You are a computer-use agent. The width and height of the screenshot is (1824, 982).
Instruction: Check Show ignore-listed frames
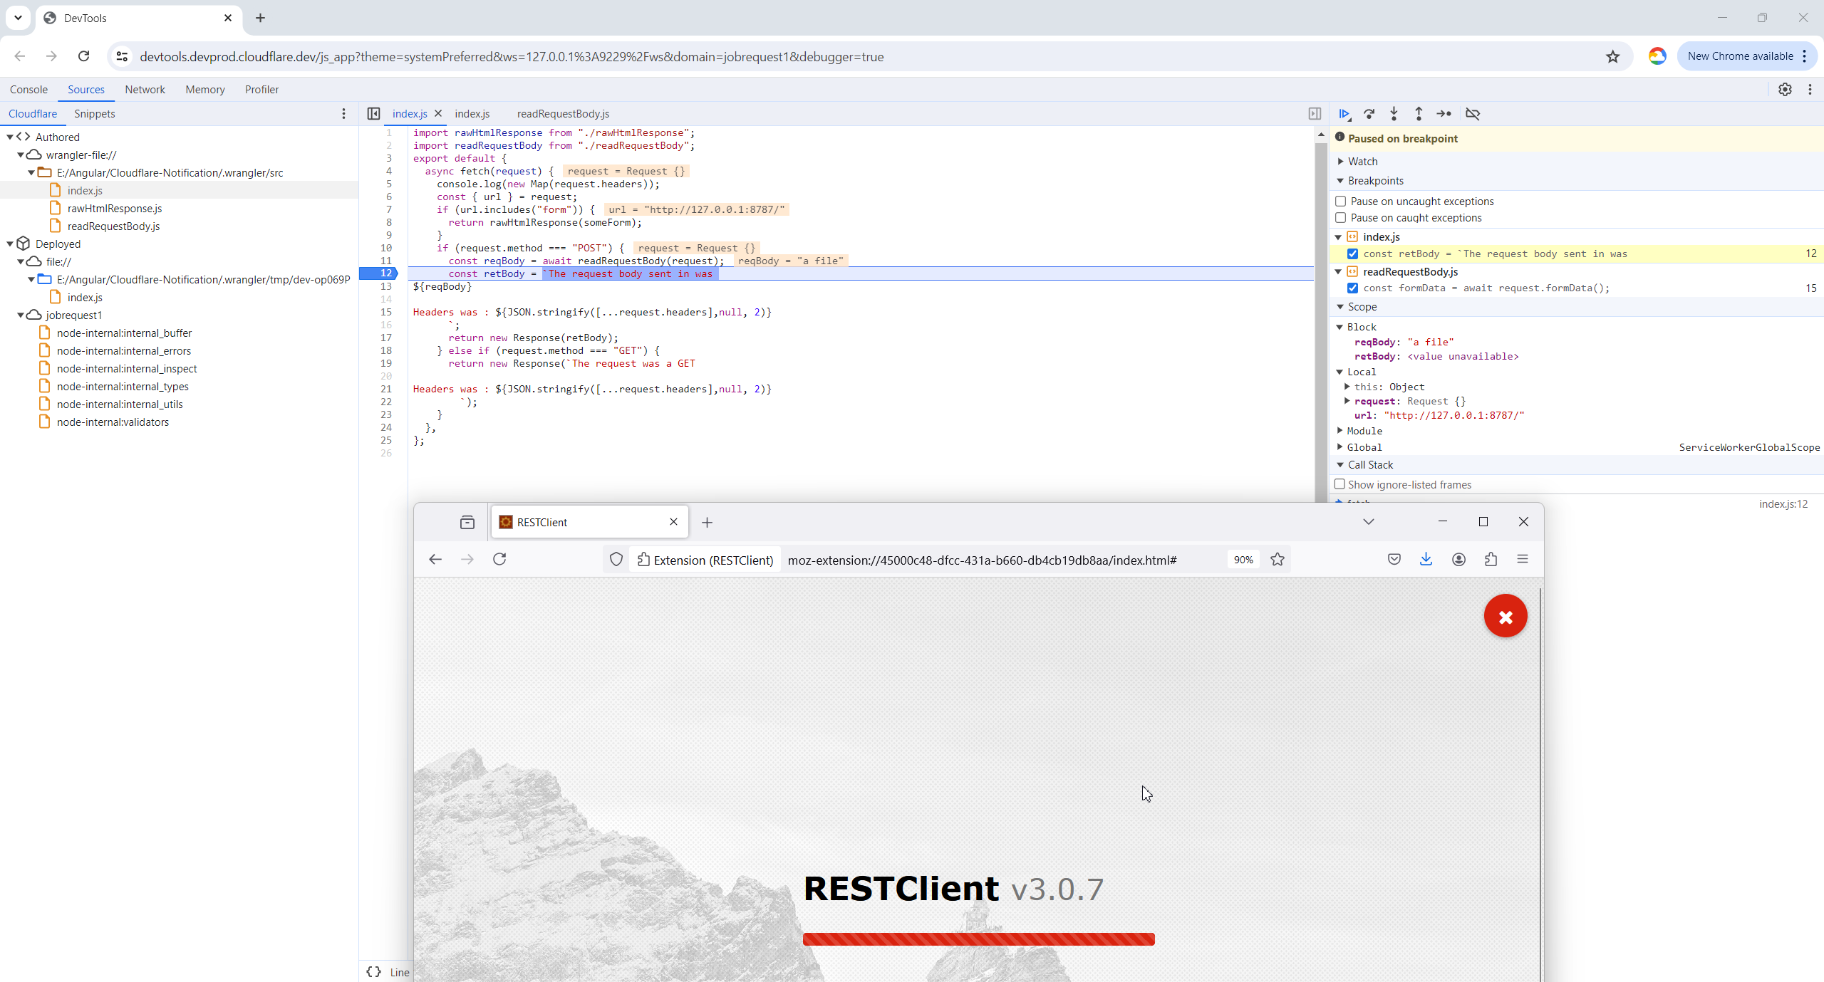(1339, 484)
